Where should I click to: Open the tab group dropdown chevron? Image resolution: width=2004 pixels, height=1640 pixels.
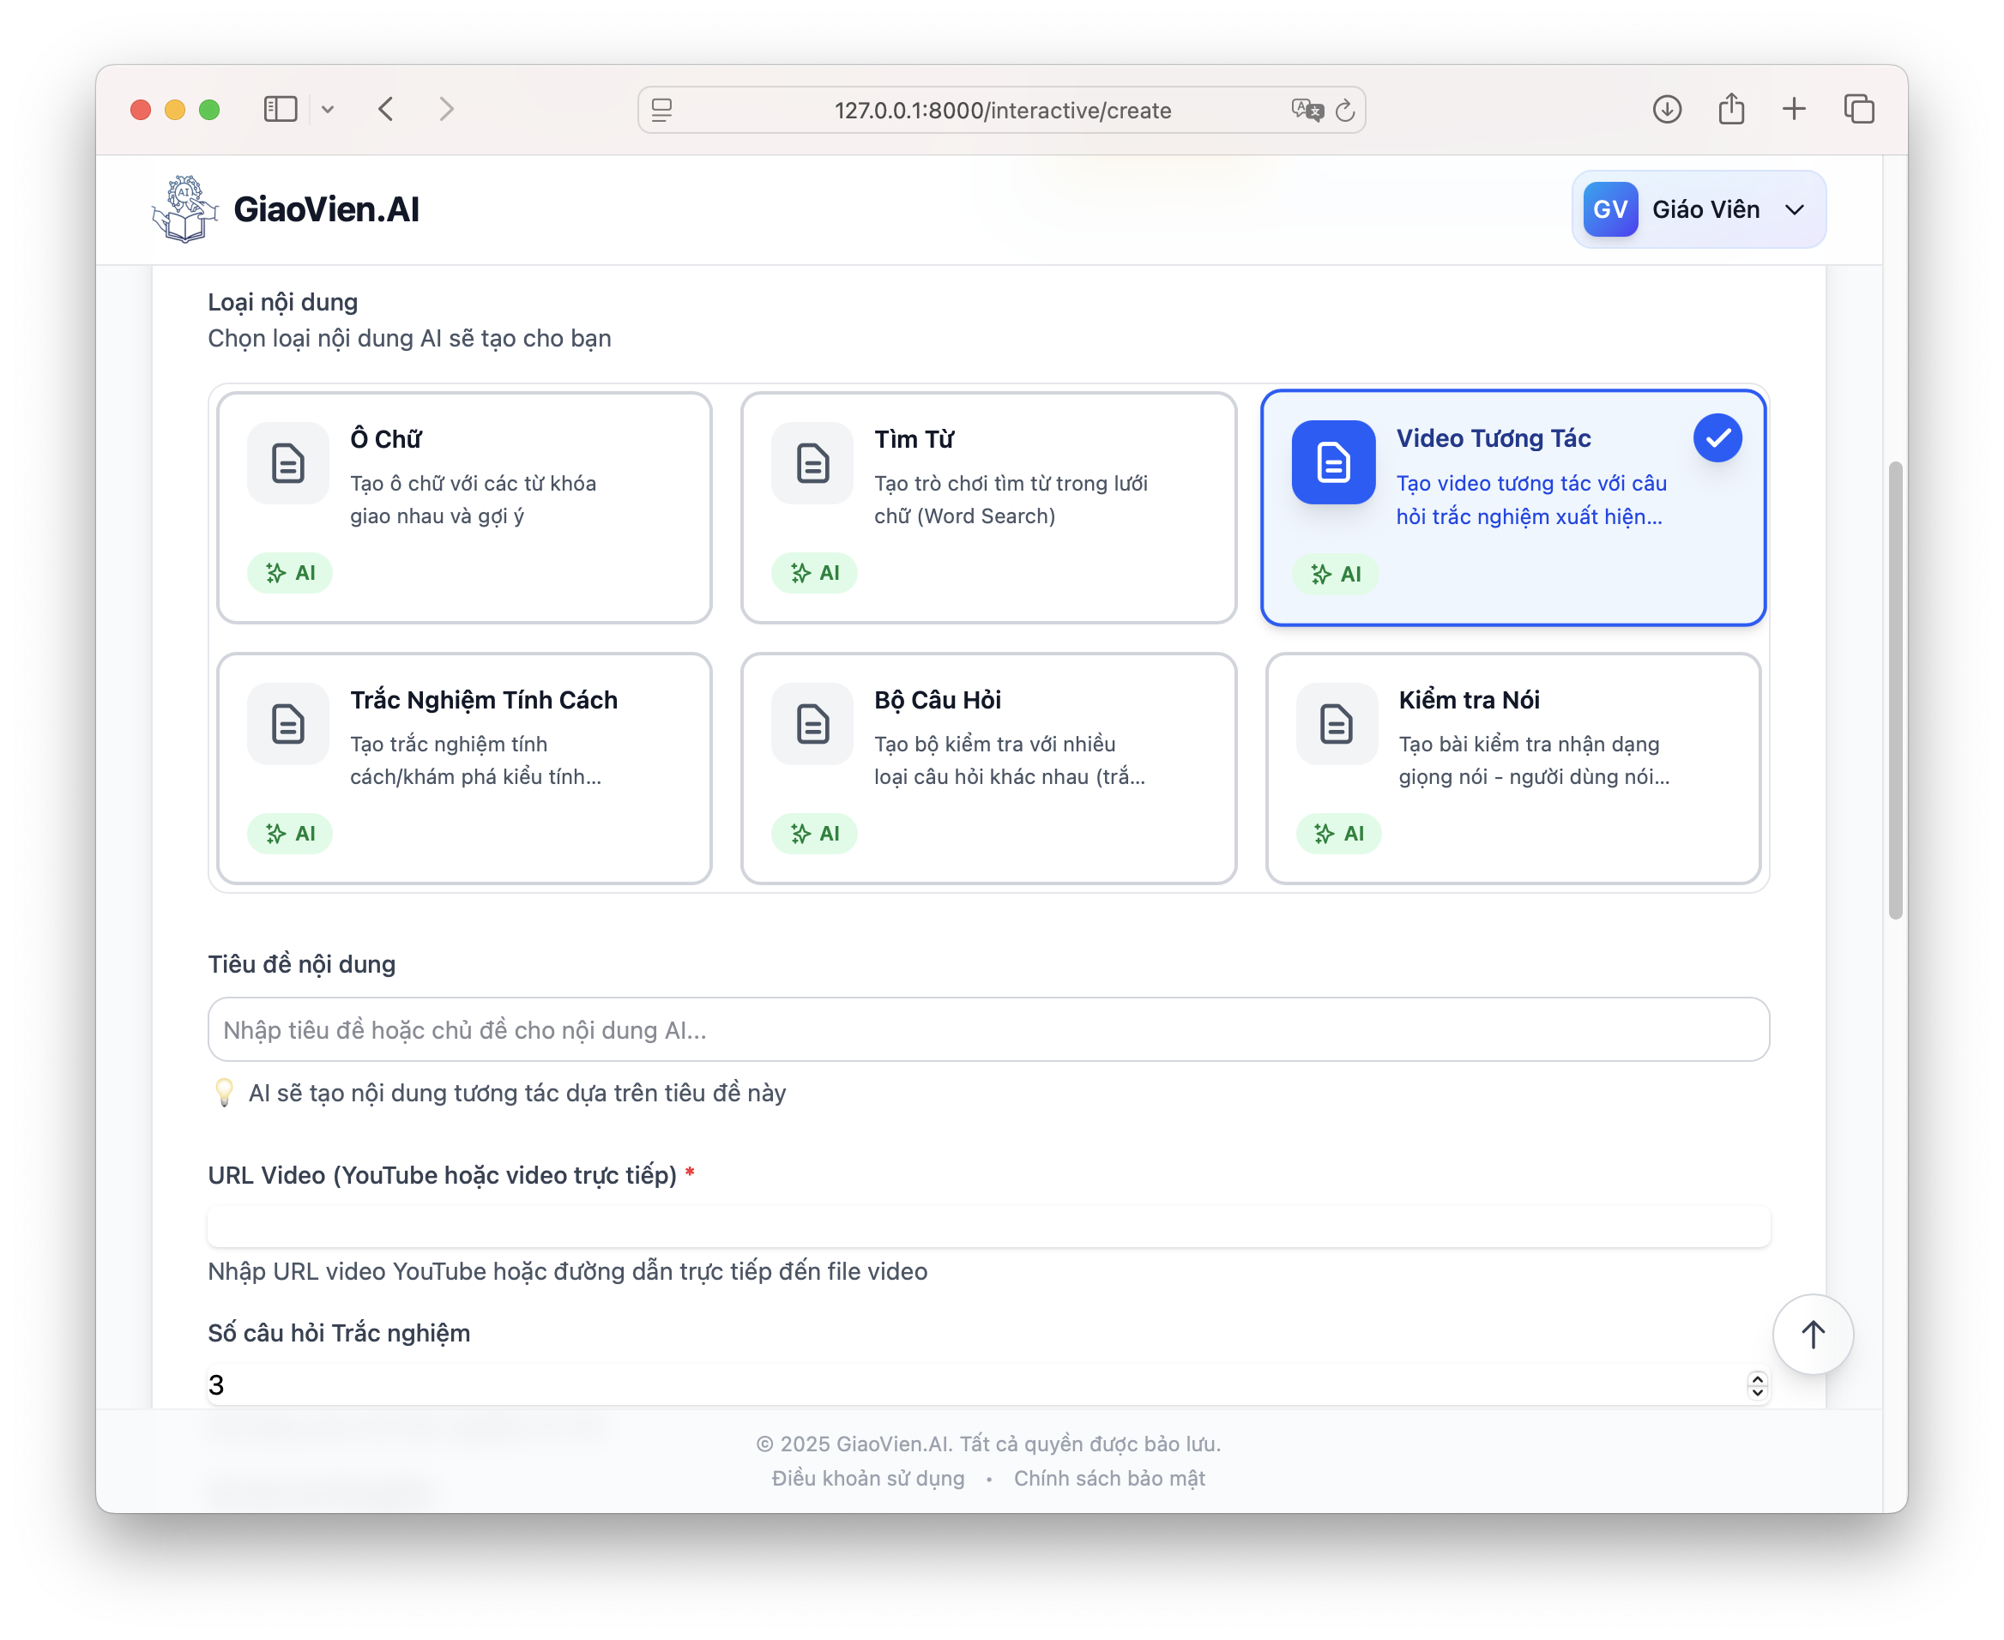coord(328,110)
